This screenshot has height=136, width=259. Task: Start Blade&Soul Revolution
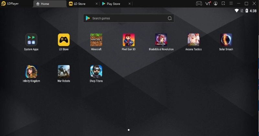(161, 40)
